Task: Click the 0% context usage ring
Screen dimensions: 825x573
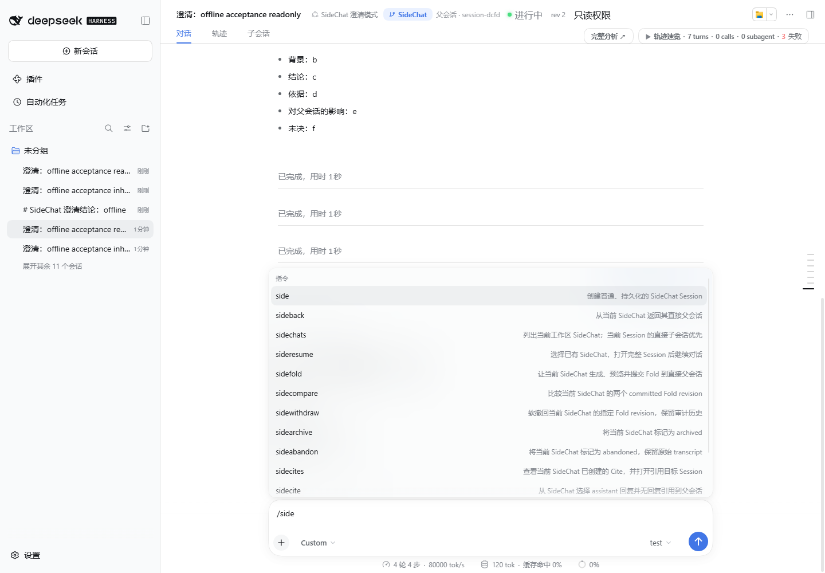Action: click(x=588, y=565)
